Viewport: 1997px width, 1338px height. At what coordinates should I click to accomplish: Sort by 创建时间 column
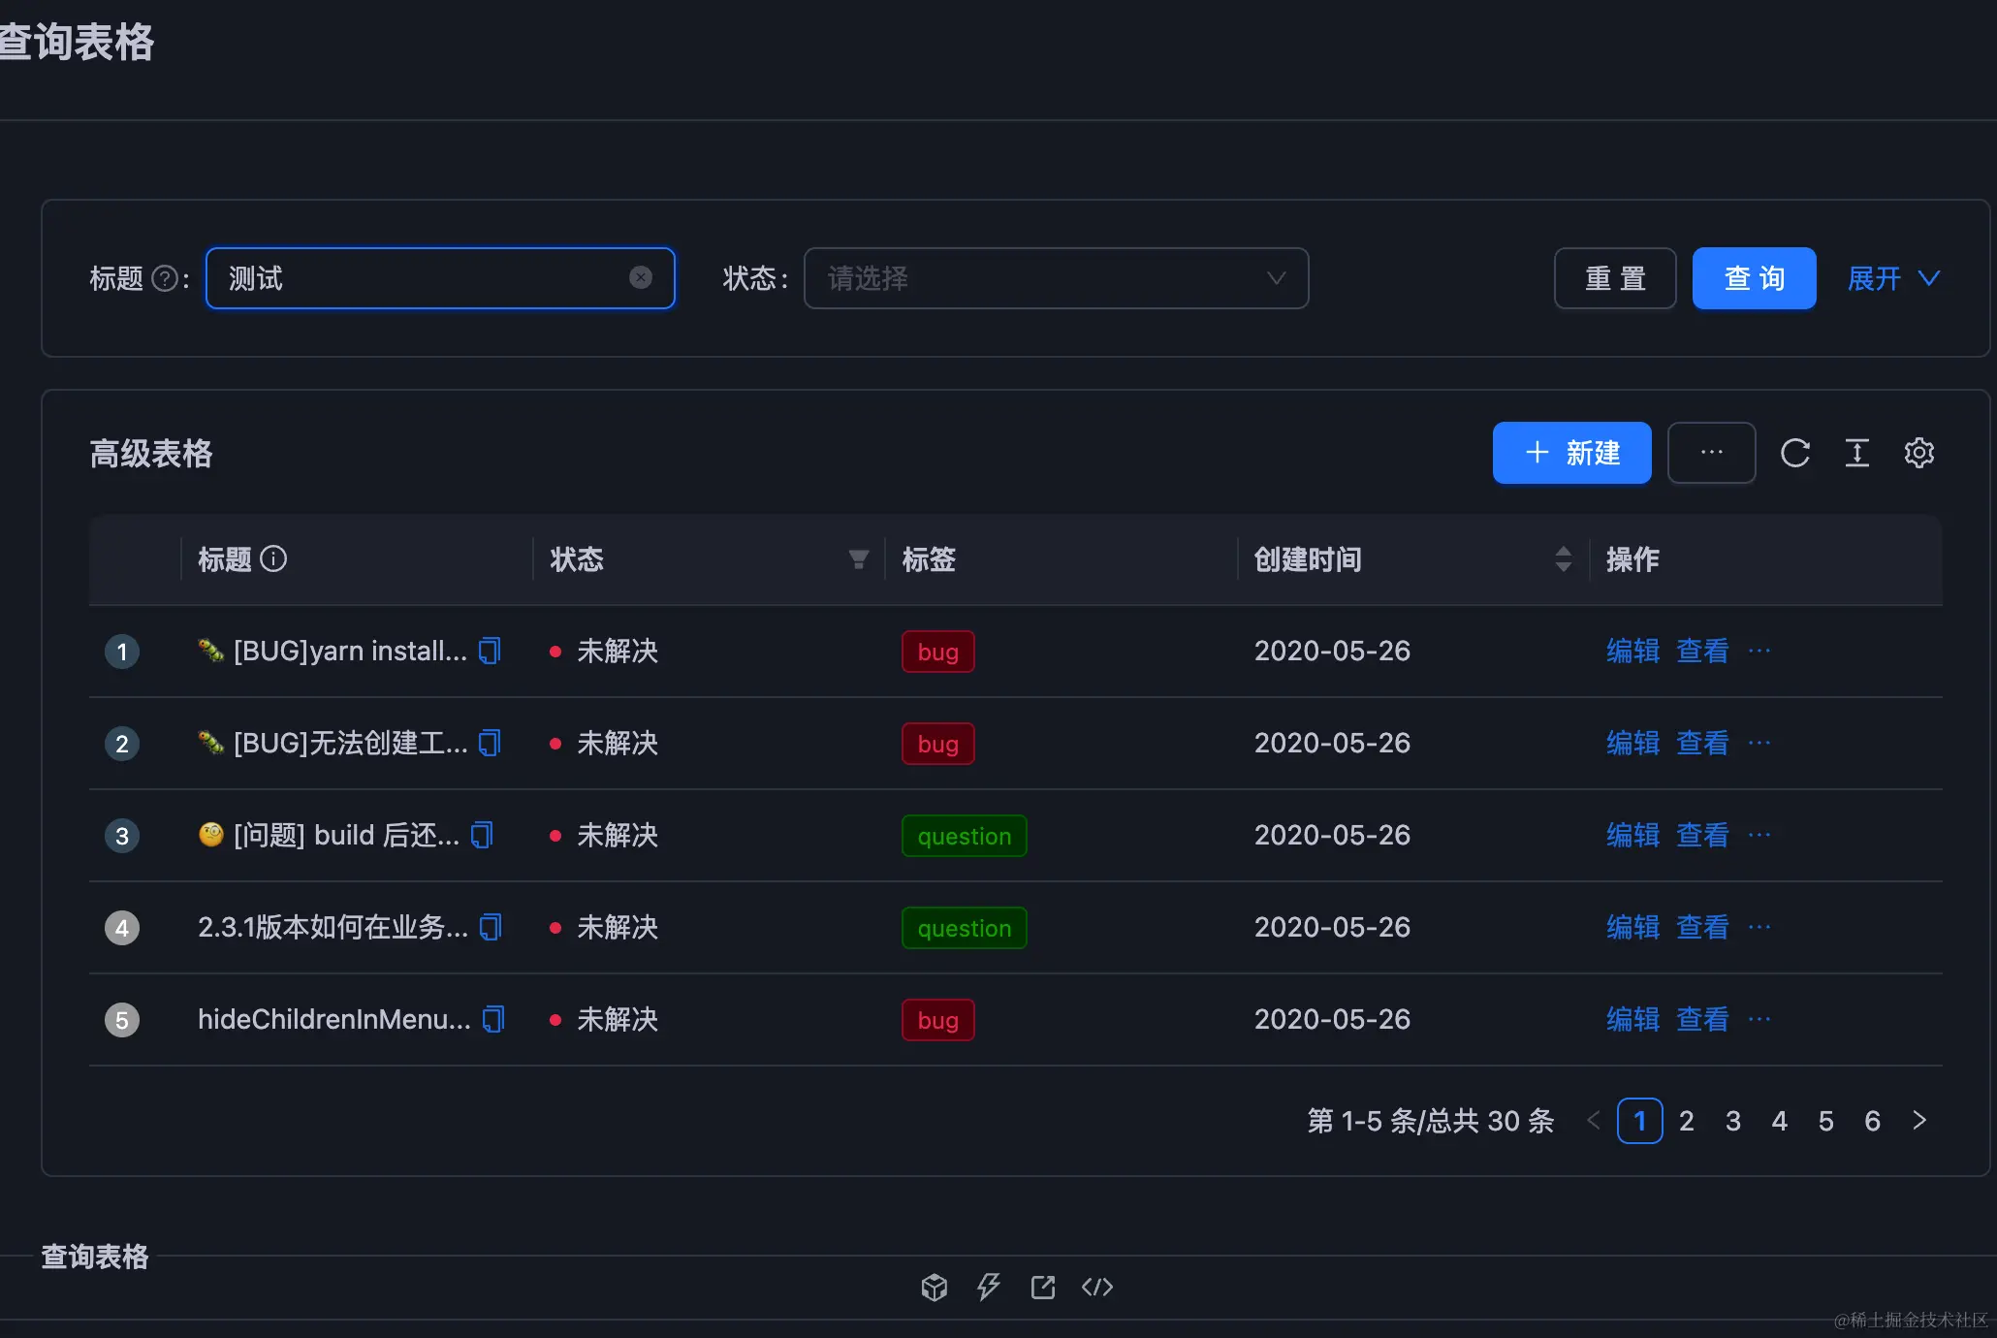point(1563,559)
